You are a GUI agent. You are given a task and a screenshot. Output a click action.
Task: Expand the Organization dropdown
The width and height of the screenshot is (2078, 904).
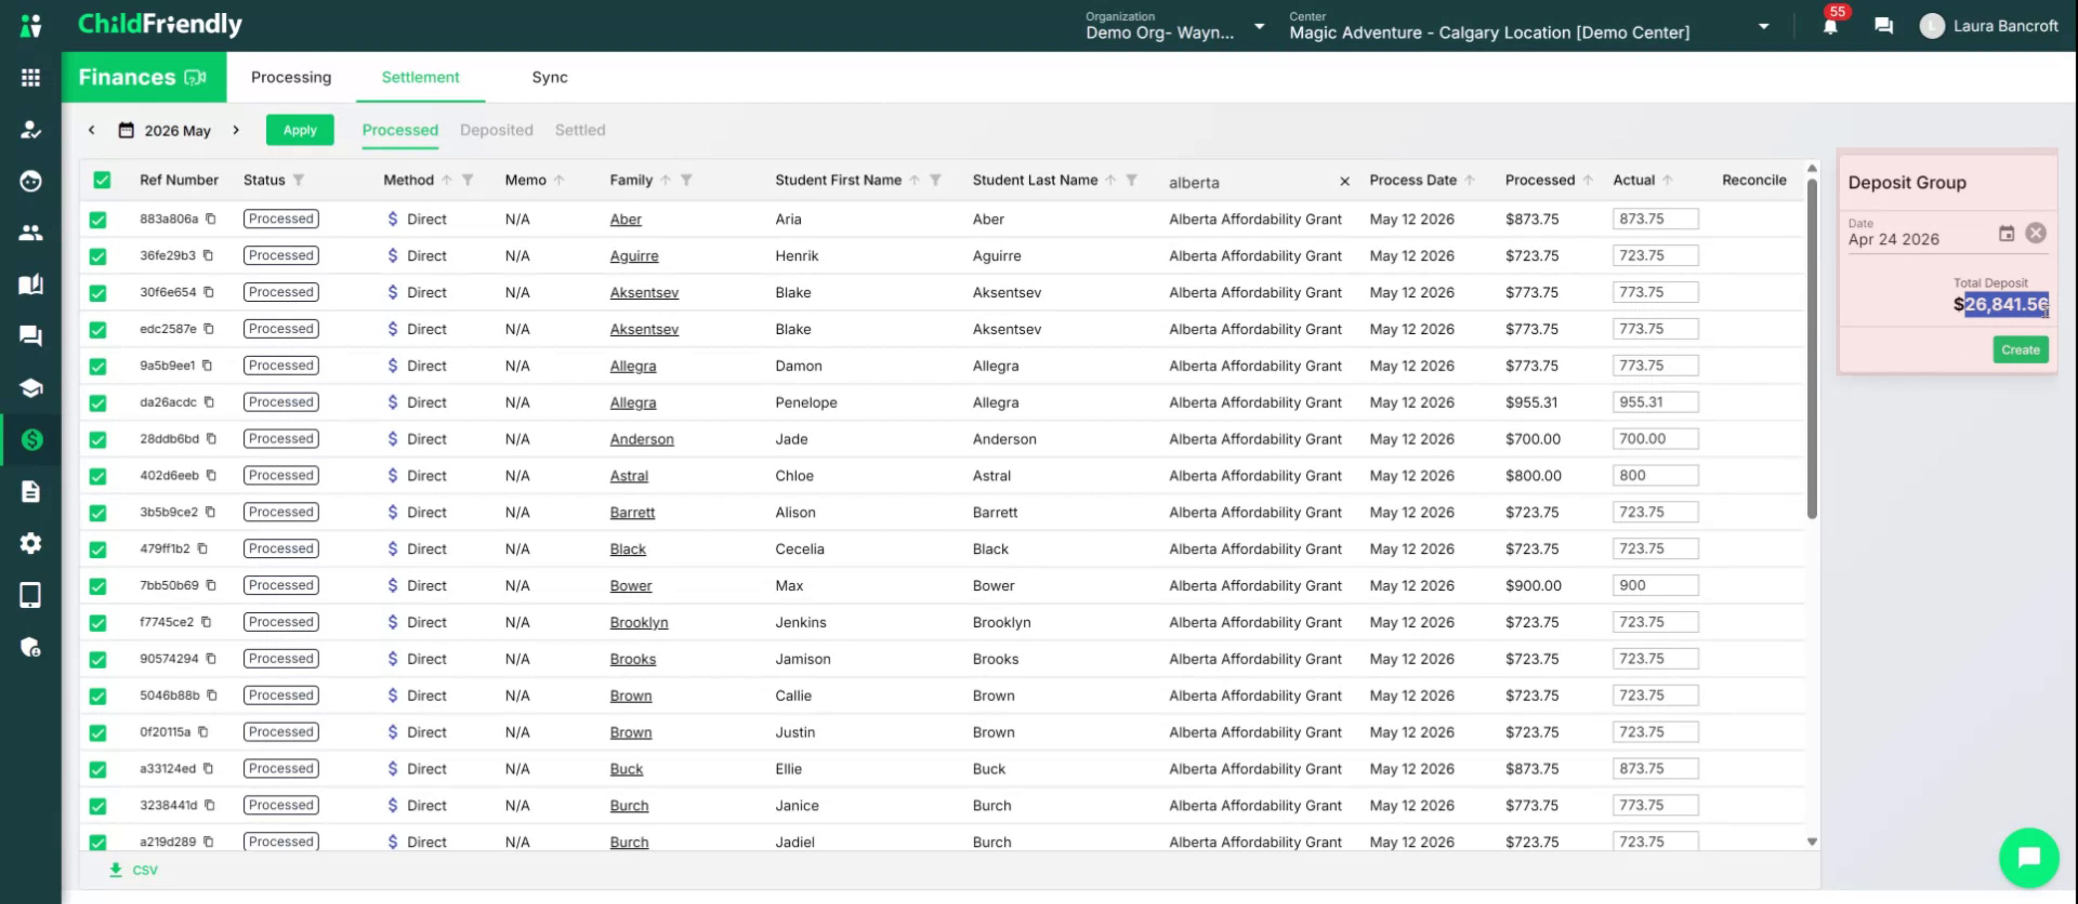point(1258,26)
